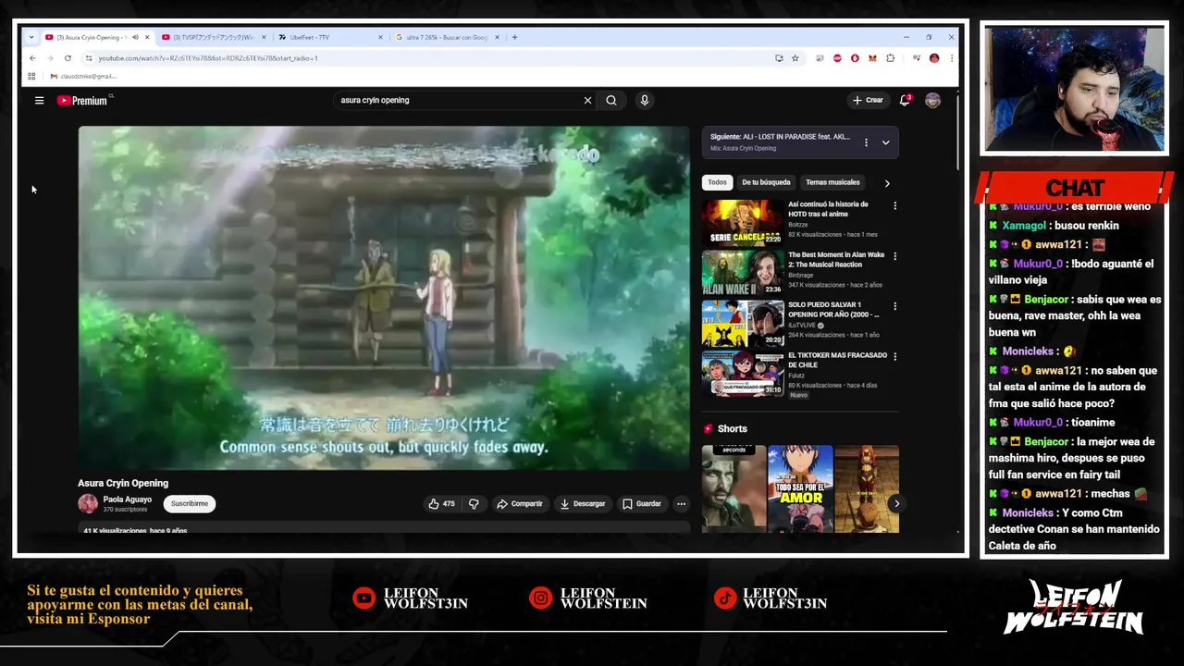1184x666 pixels.
Task: Click the Compartir share button
Action: click(x=520, y=503)
